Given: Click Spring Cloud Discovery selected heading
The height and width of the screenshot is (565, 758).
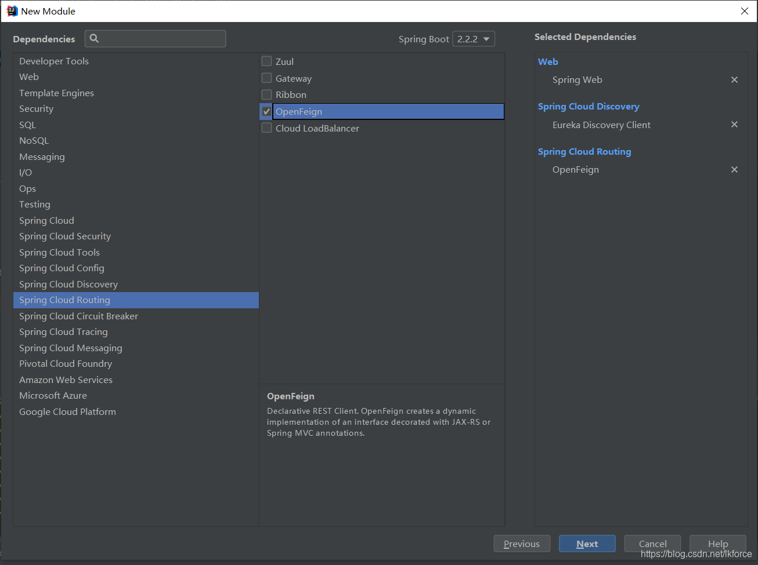Looking at the screenshot, I should (589, 107).
